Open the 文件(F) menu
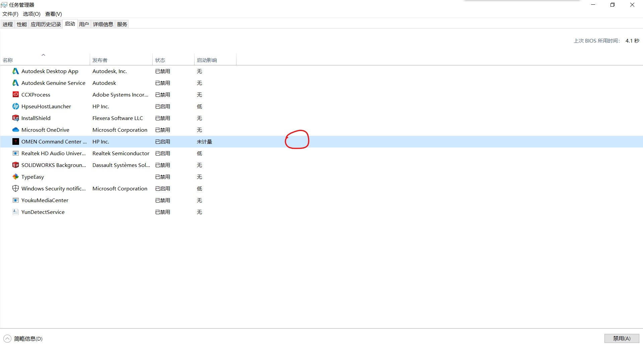 tap(10, 14)
